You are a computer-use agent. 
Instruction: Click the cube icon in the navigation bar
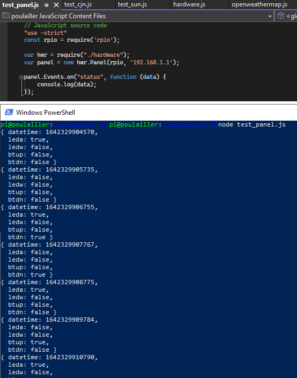point(280,16)
